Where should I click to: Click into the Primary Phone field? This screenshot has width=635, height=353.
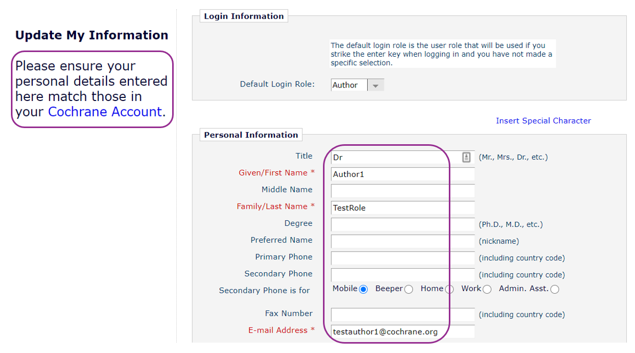point(403,258)
